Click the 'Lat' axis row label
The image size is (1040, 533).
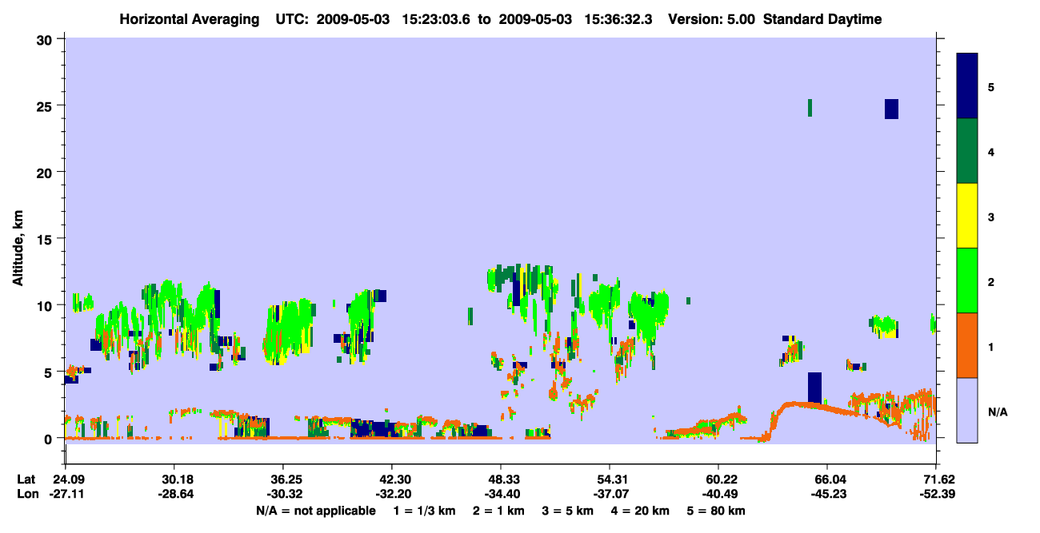click(x=26, y=479)
